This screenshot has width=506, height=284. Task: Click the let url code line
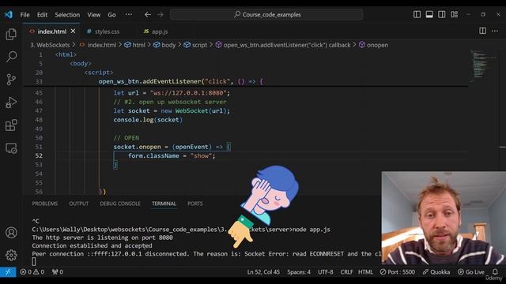[172, 93]
